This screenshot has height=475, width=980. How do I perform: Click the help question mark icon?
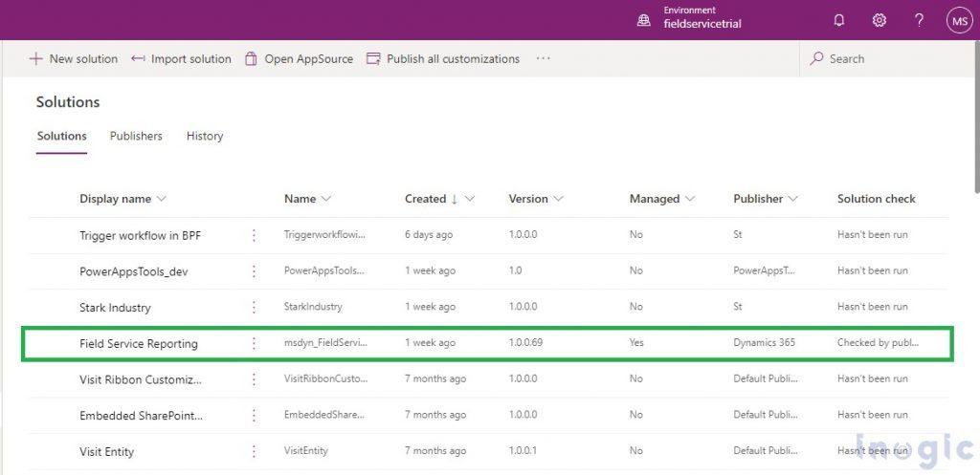click(x=918, y=20)
